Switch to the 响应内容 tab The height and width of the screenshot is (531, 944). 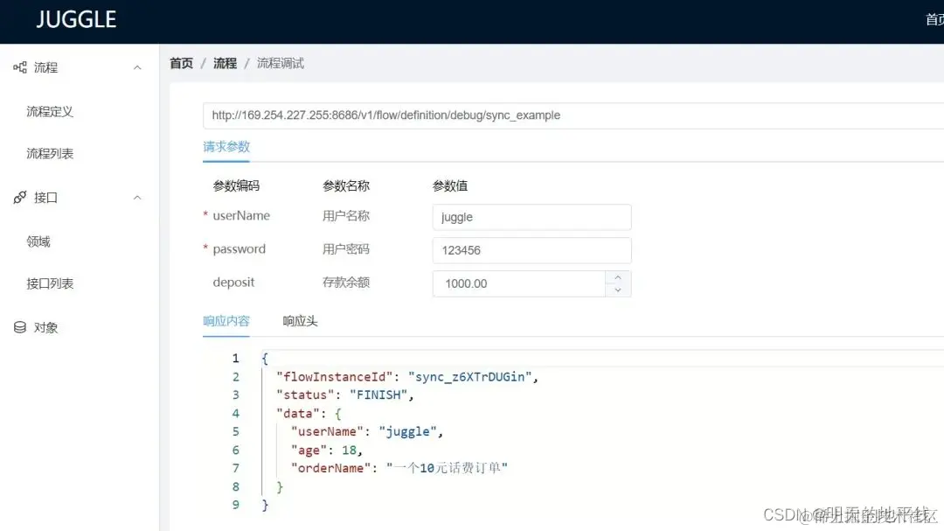pyautogui.click(x=226, y=321)
